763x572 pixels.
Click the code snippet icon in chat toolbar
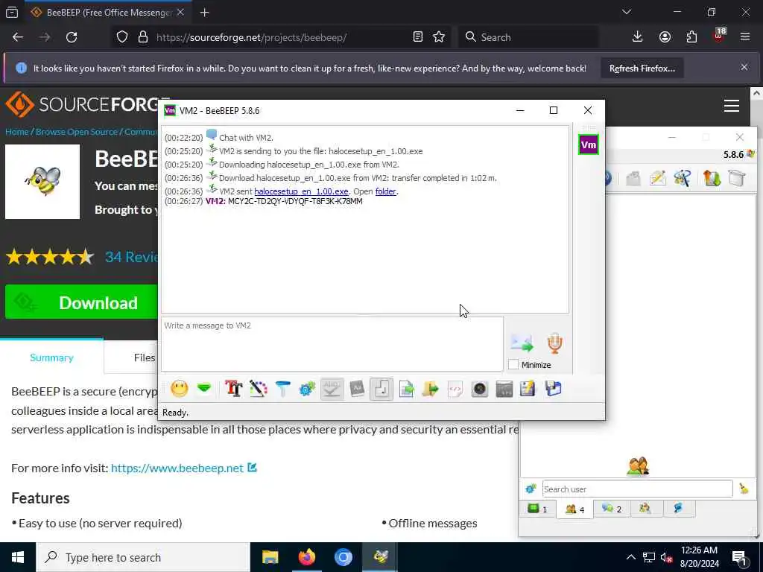point(455,389)
